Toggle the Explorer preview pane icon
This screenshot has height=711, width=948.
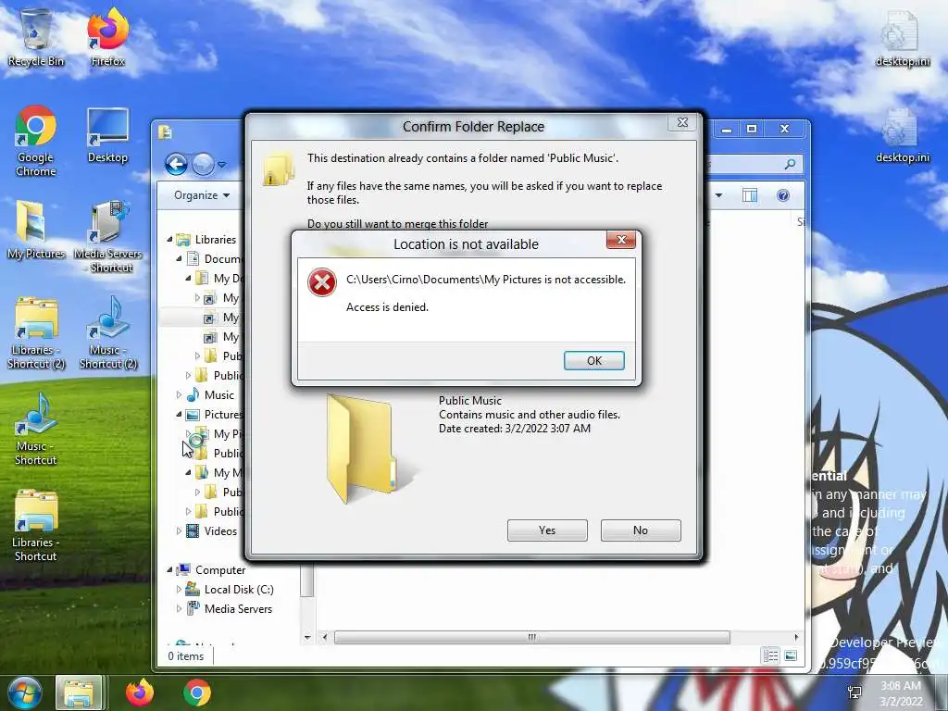click(x=750, y=195)
